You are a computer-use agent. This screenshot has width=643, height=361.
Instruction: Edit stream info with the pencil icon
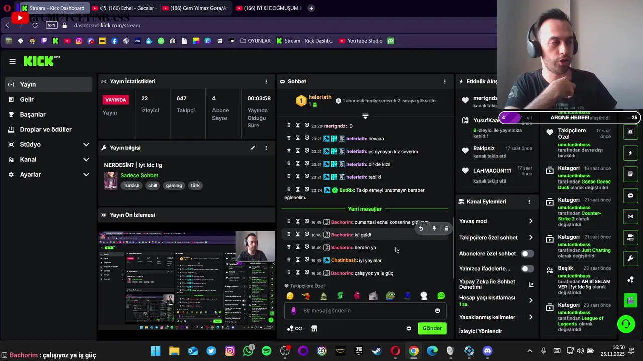(253, 148)
